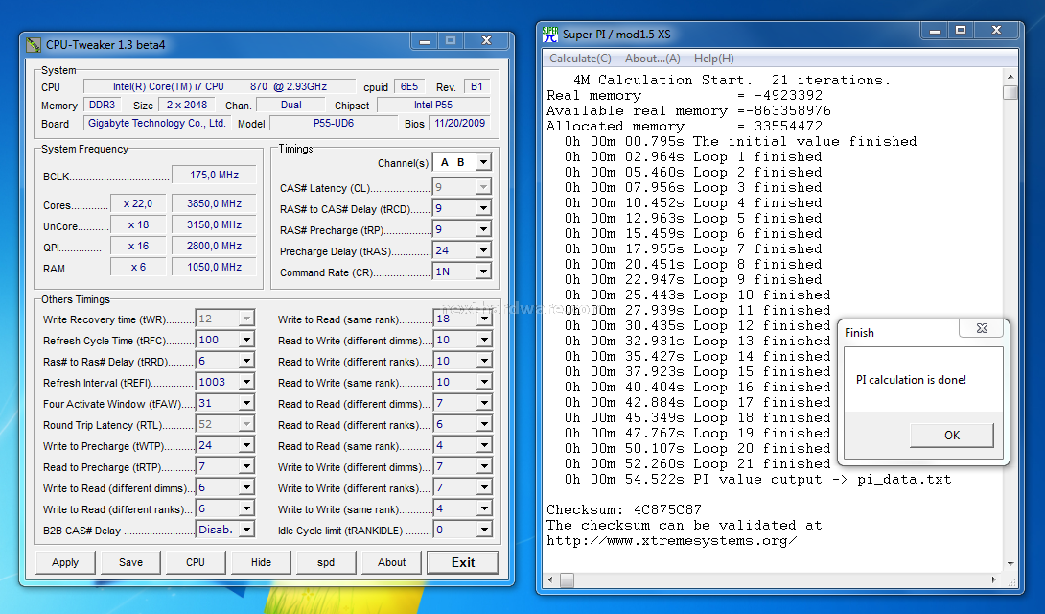Screen dimensions: 1045x614
Task: Open the Channel(s) A B dropdown
Action: (484, 162)
